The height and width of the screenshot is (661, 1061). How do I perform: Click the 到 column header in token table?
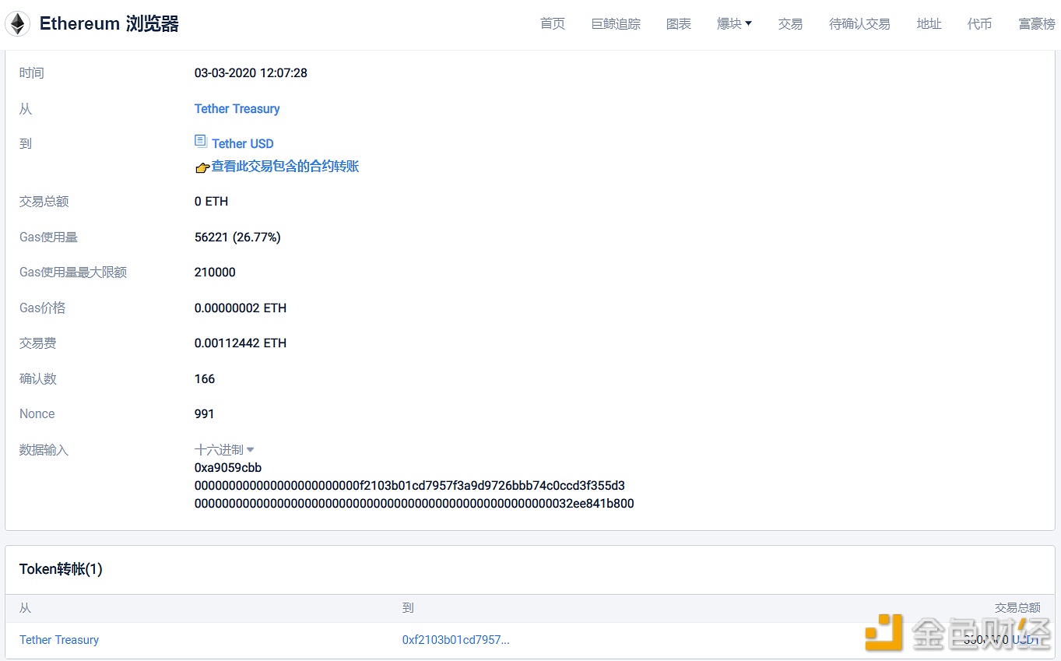tap(408, 608)
